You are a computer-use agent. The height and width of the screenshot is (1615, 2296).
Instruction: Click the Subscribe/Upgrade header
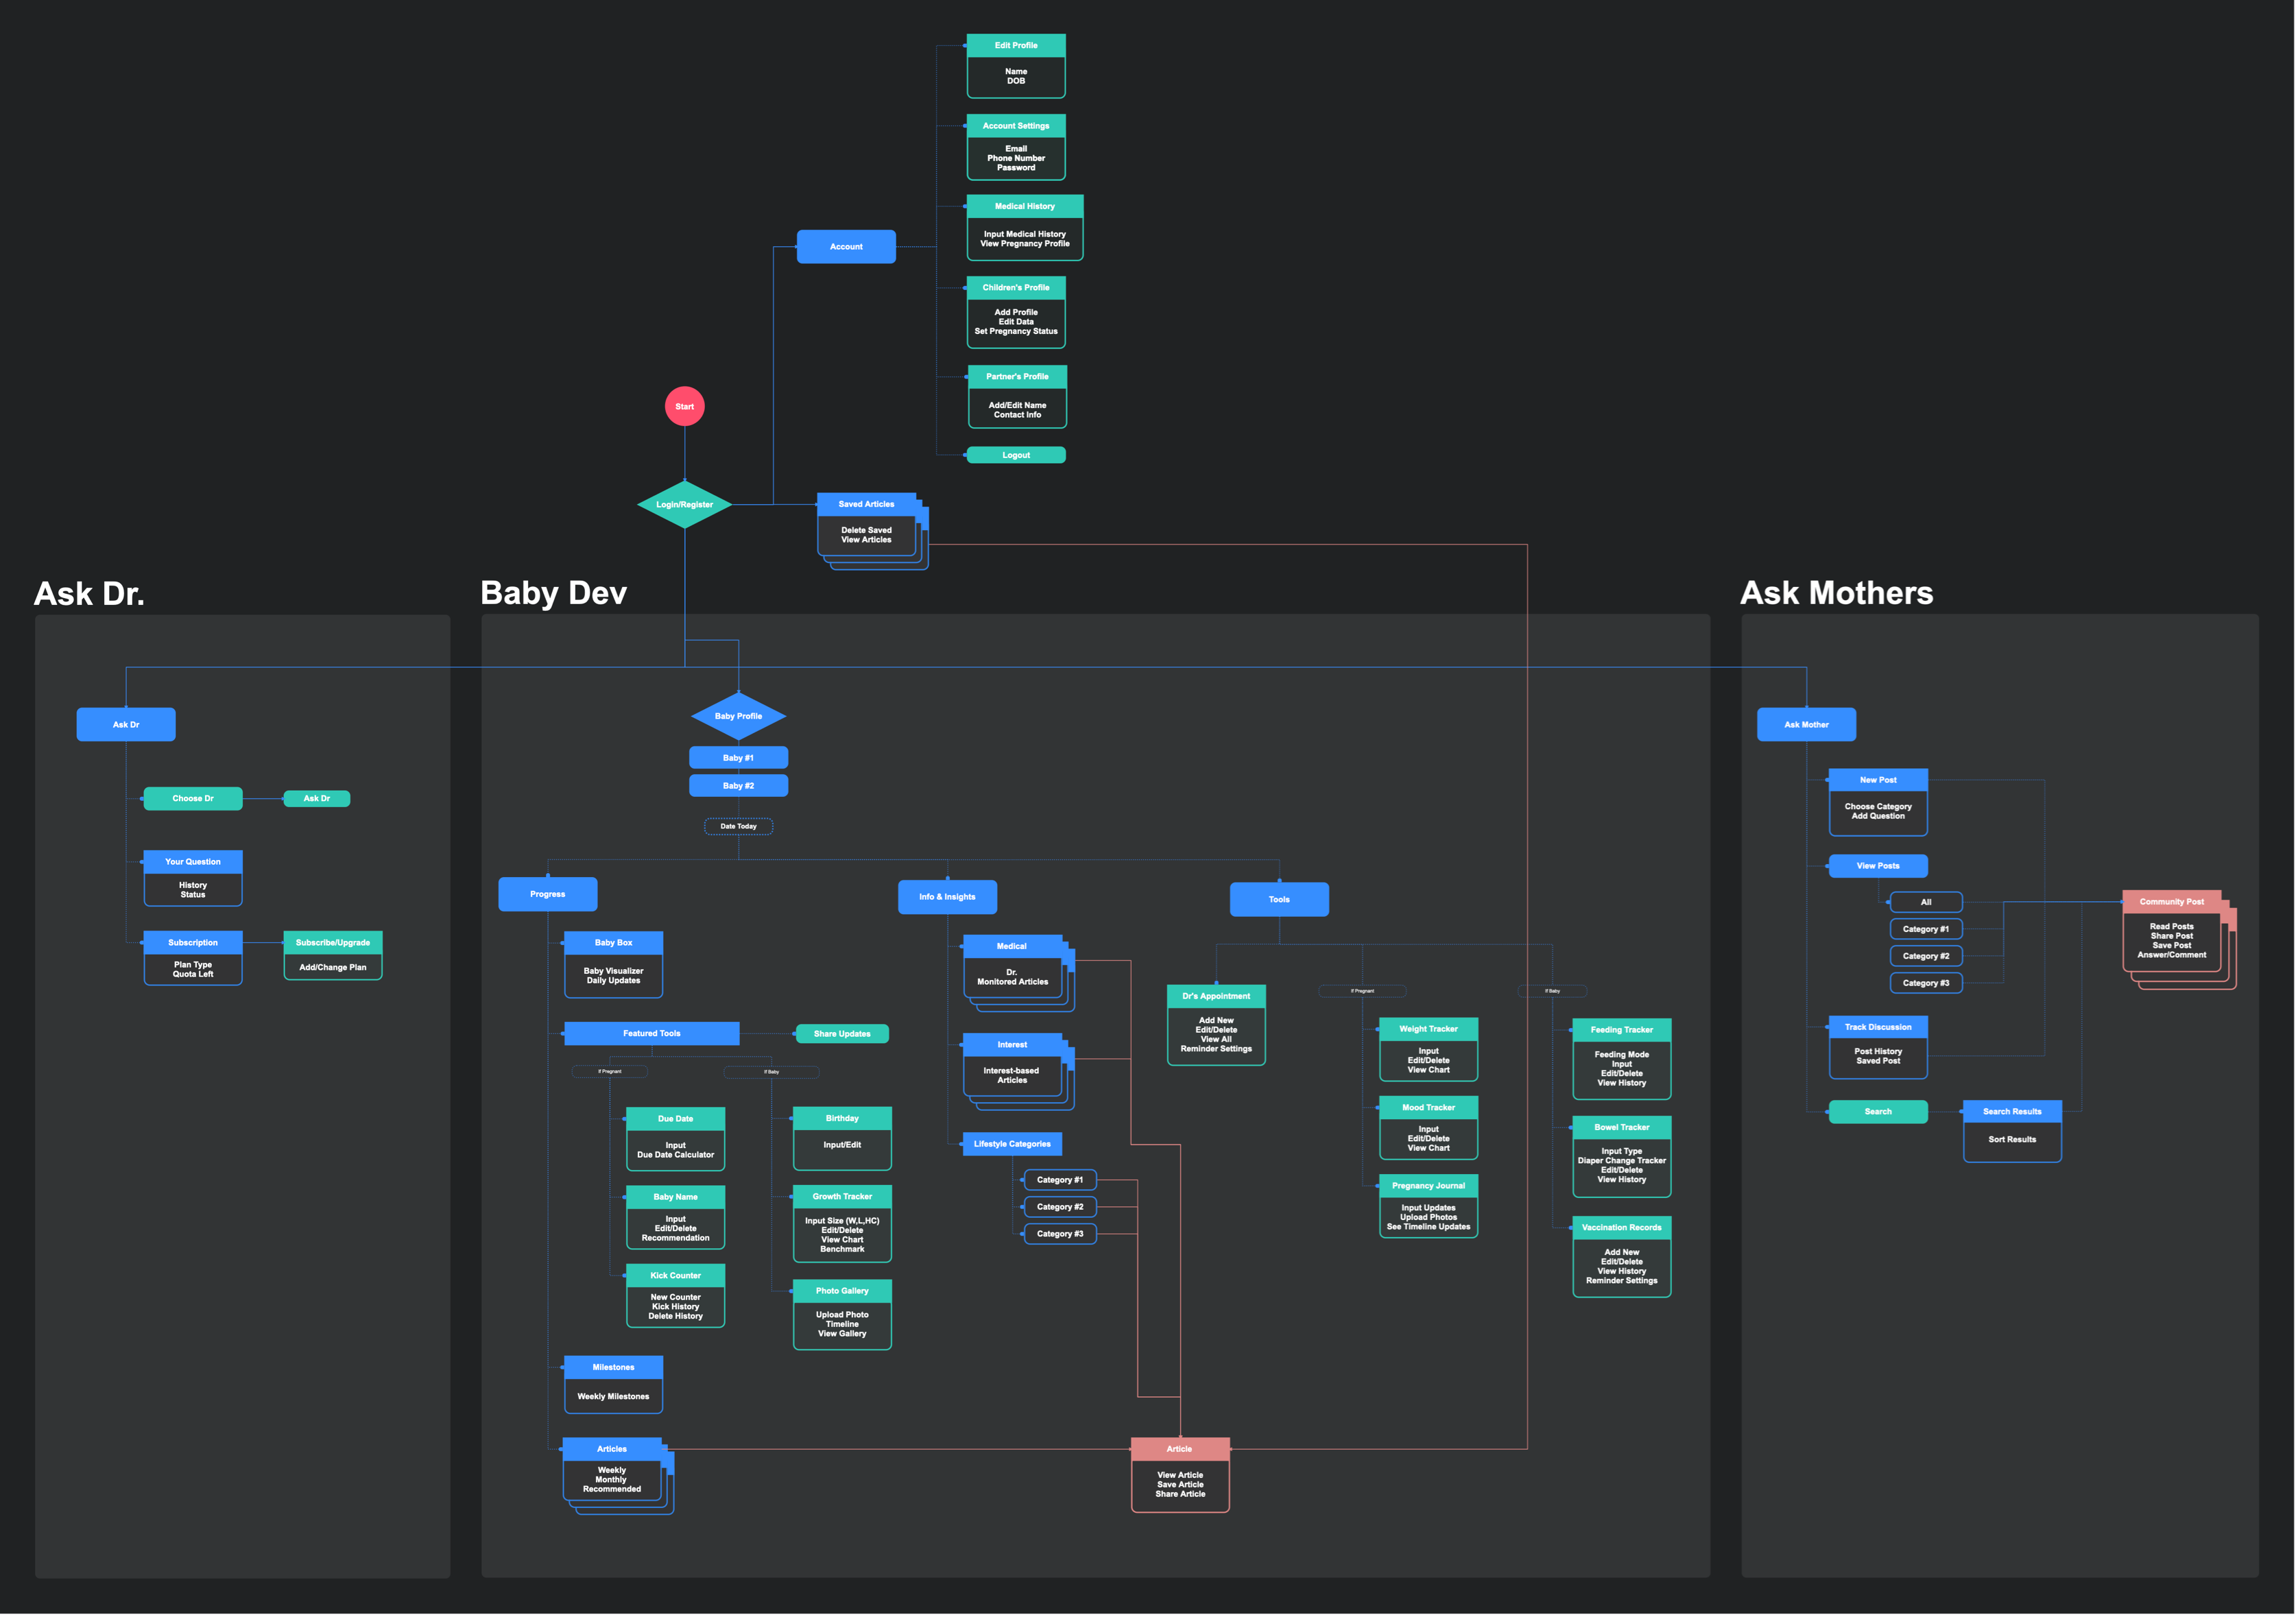[332, 942]
